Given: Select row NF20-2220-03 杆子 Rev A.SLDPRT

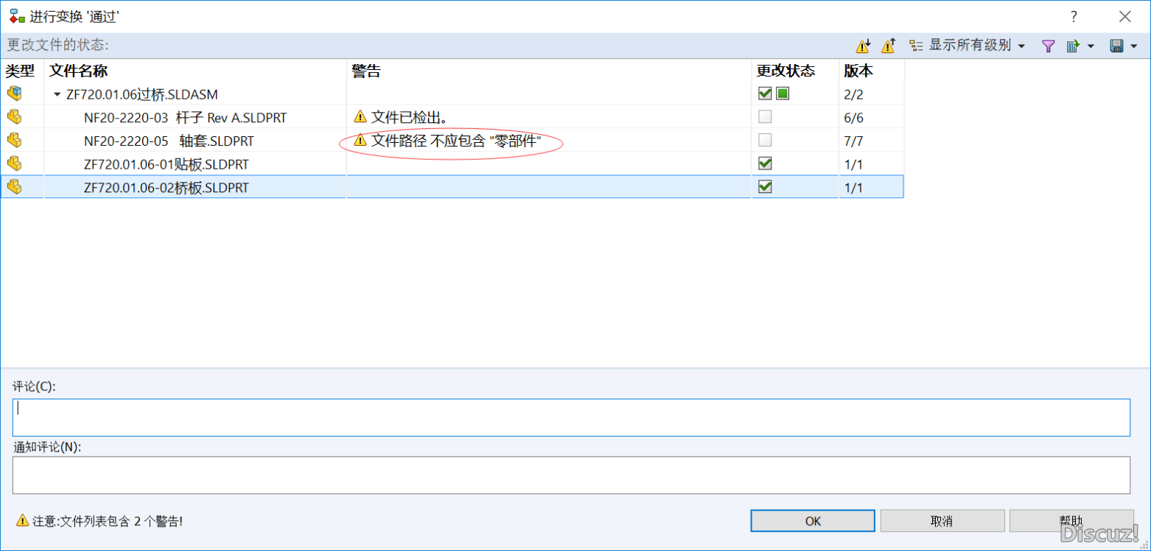Looking at the screenshot, I should point(452,116).
